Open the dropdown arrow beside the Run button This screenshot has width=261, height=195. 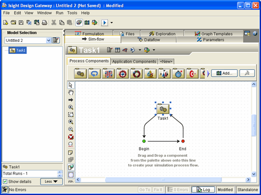coord(111,22)
